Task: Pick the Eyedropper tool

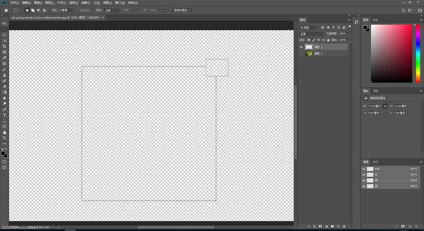Action: click(x=5, y=58)
